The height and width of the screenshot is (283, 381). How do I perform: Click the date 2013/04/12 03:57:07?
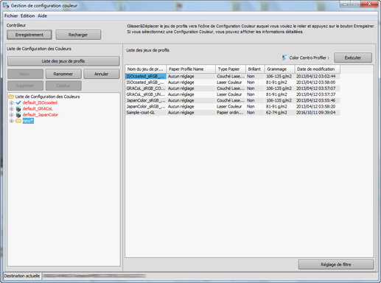[x=315, y=88]
